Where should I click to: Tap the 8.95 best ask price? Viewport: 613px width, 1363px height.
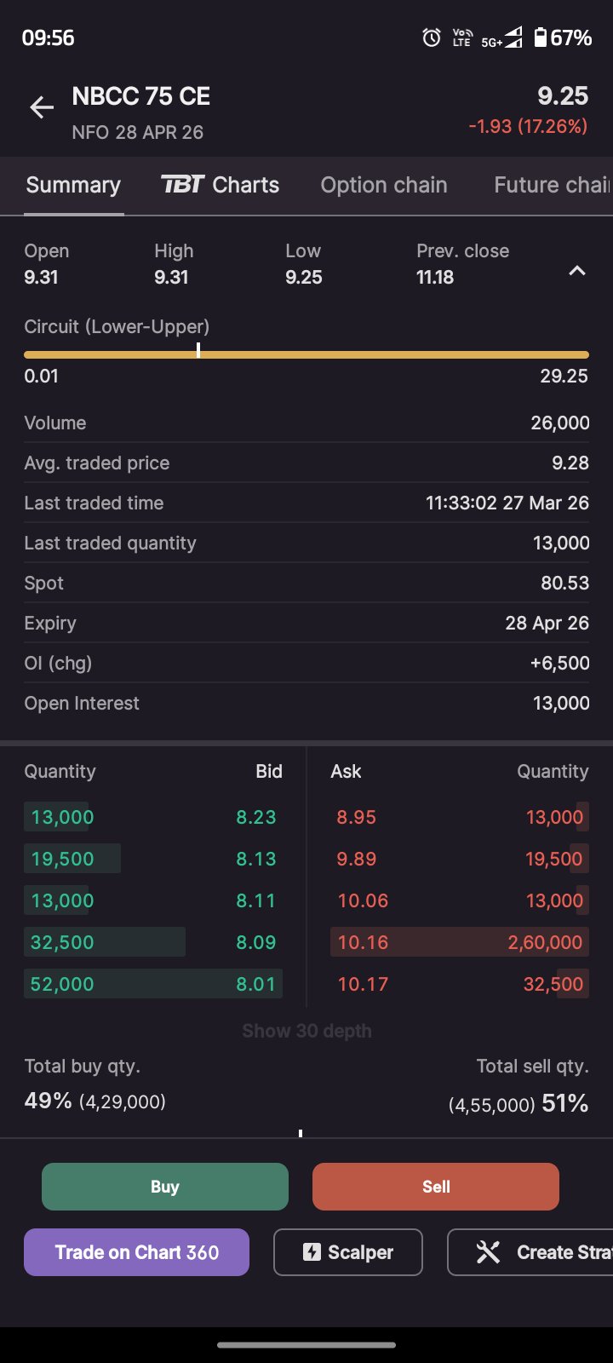356,817
